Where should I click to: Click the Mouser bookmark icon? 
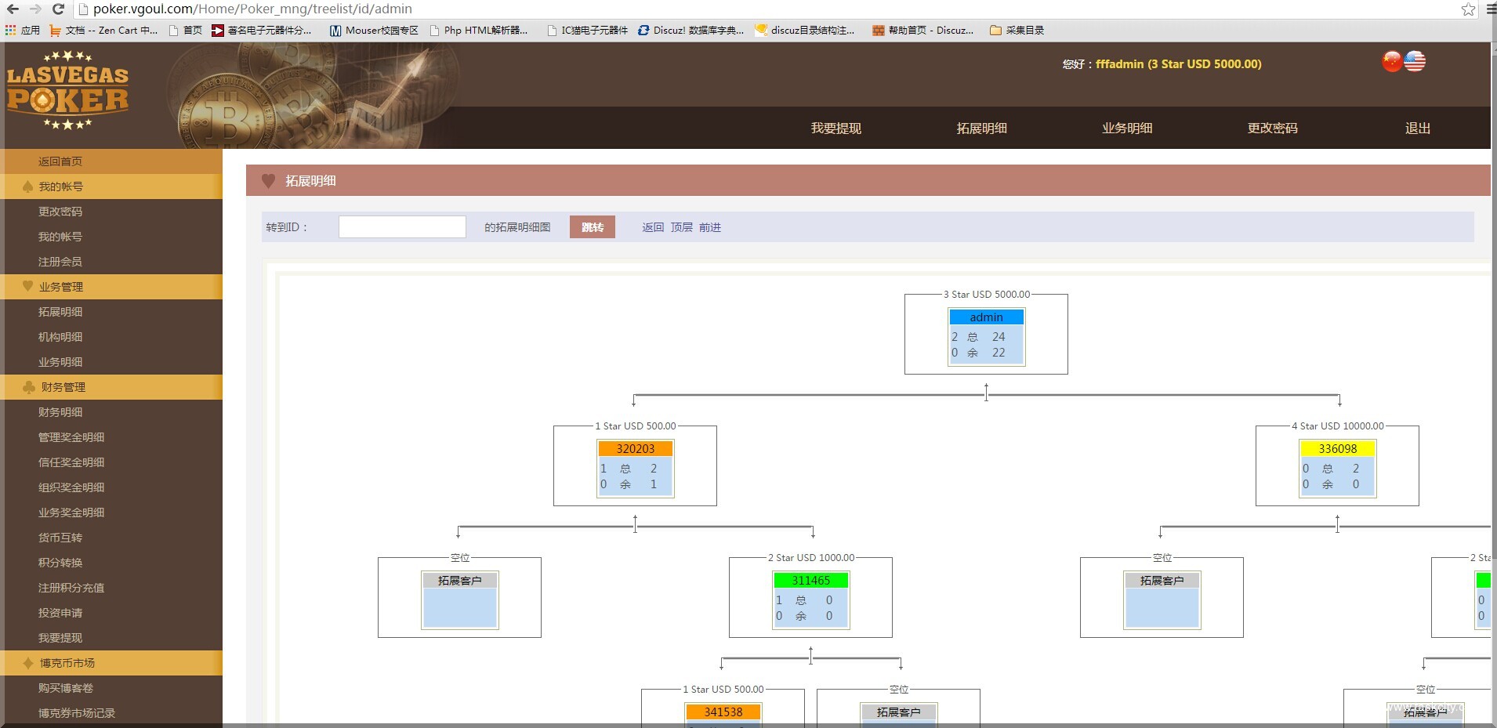pyautogui.click(x=335, y=31)
